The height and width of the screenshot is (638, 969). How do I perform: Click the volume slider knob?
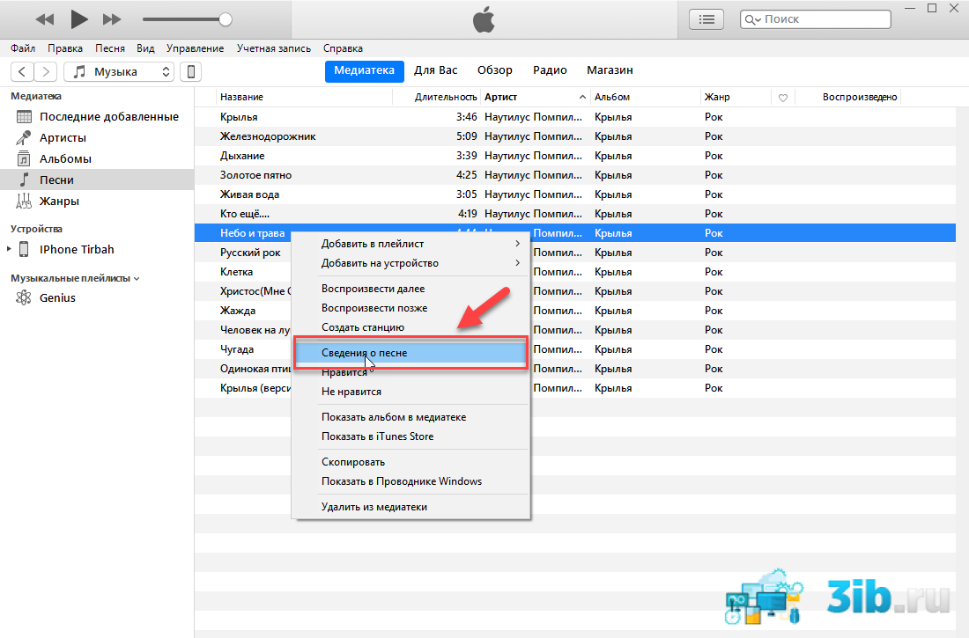click(x=226, y=19)
